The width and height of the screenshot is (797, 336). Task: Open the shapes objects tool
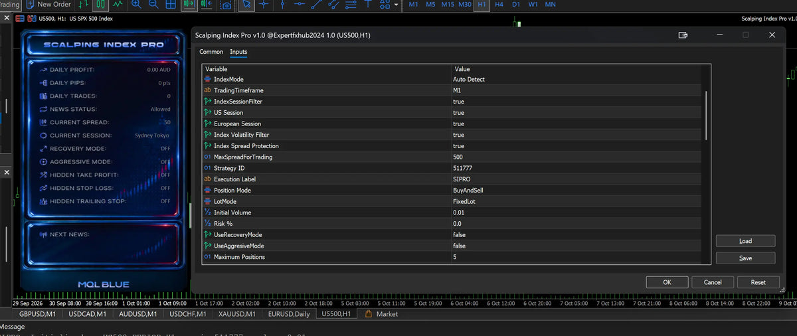(385, 4)
